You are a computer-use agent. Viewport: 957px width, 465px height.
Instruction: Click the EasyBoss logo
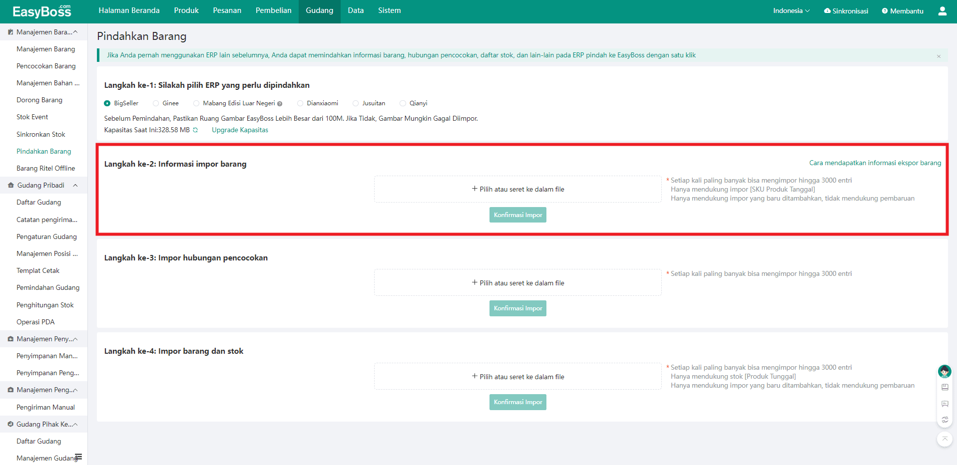click(x=42, y=11)
